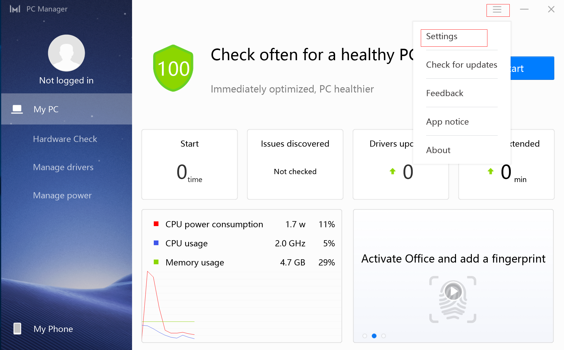This screenshot has height=350, width=564.
Task: Click the Feedback menu option
Action: pyautogui.click(x=444, y=93)
